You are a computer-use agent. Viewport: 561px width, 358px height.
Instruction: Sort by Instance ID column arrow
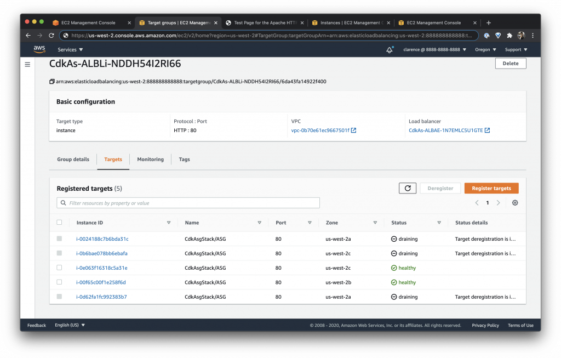pyautogui.click(x=169, y=223)
